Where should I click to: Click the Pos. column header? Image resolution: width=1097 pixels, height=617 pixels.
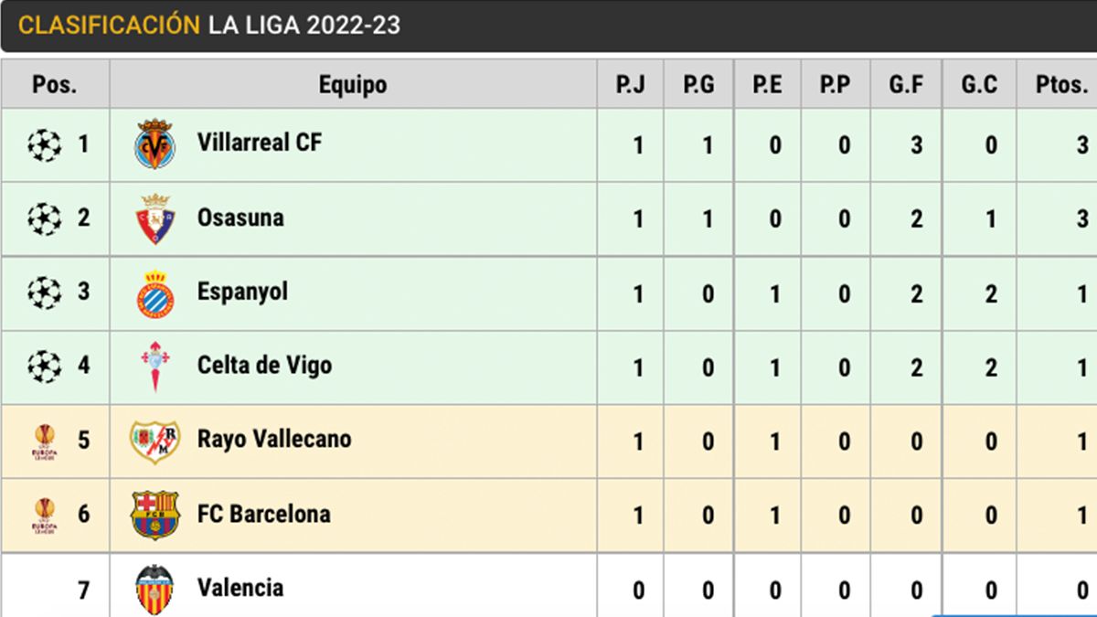coord(55,85)
